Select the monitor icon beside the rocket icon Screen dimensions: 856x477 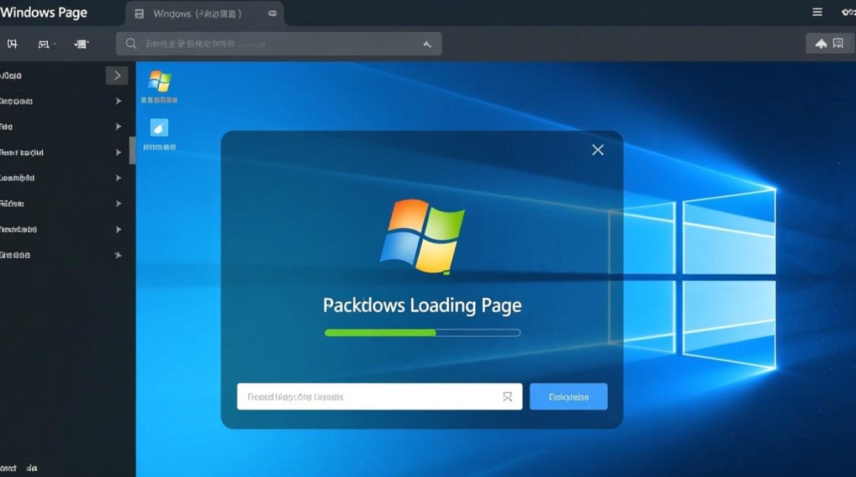(839, 44)
